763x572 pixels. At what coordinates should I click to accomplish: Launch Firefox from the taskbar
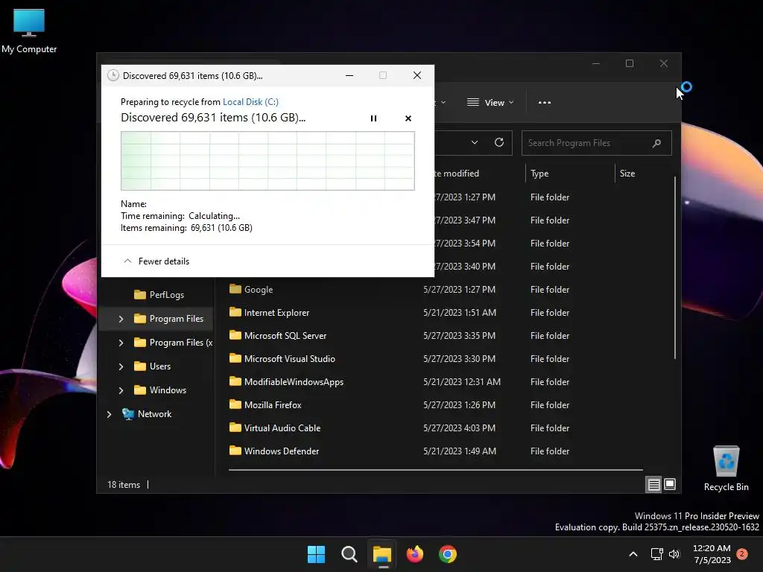click(414, 554)
